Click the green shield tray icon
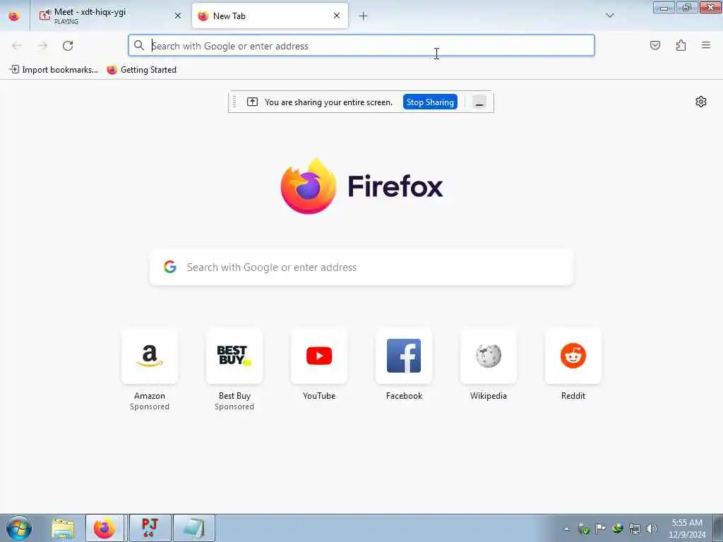Screen dimensions: 723x542 tap(583, 529)
